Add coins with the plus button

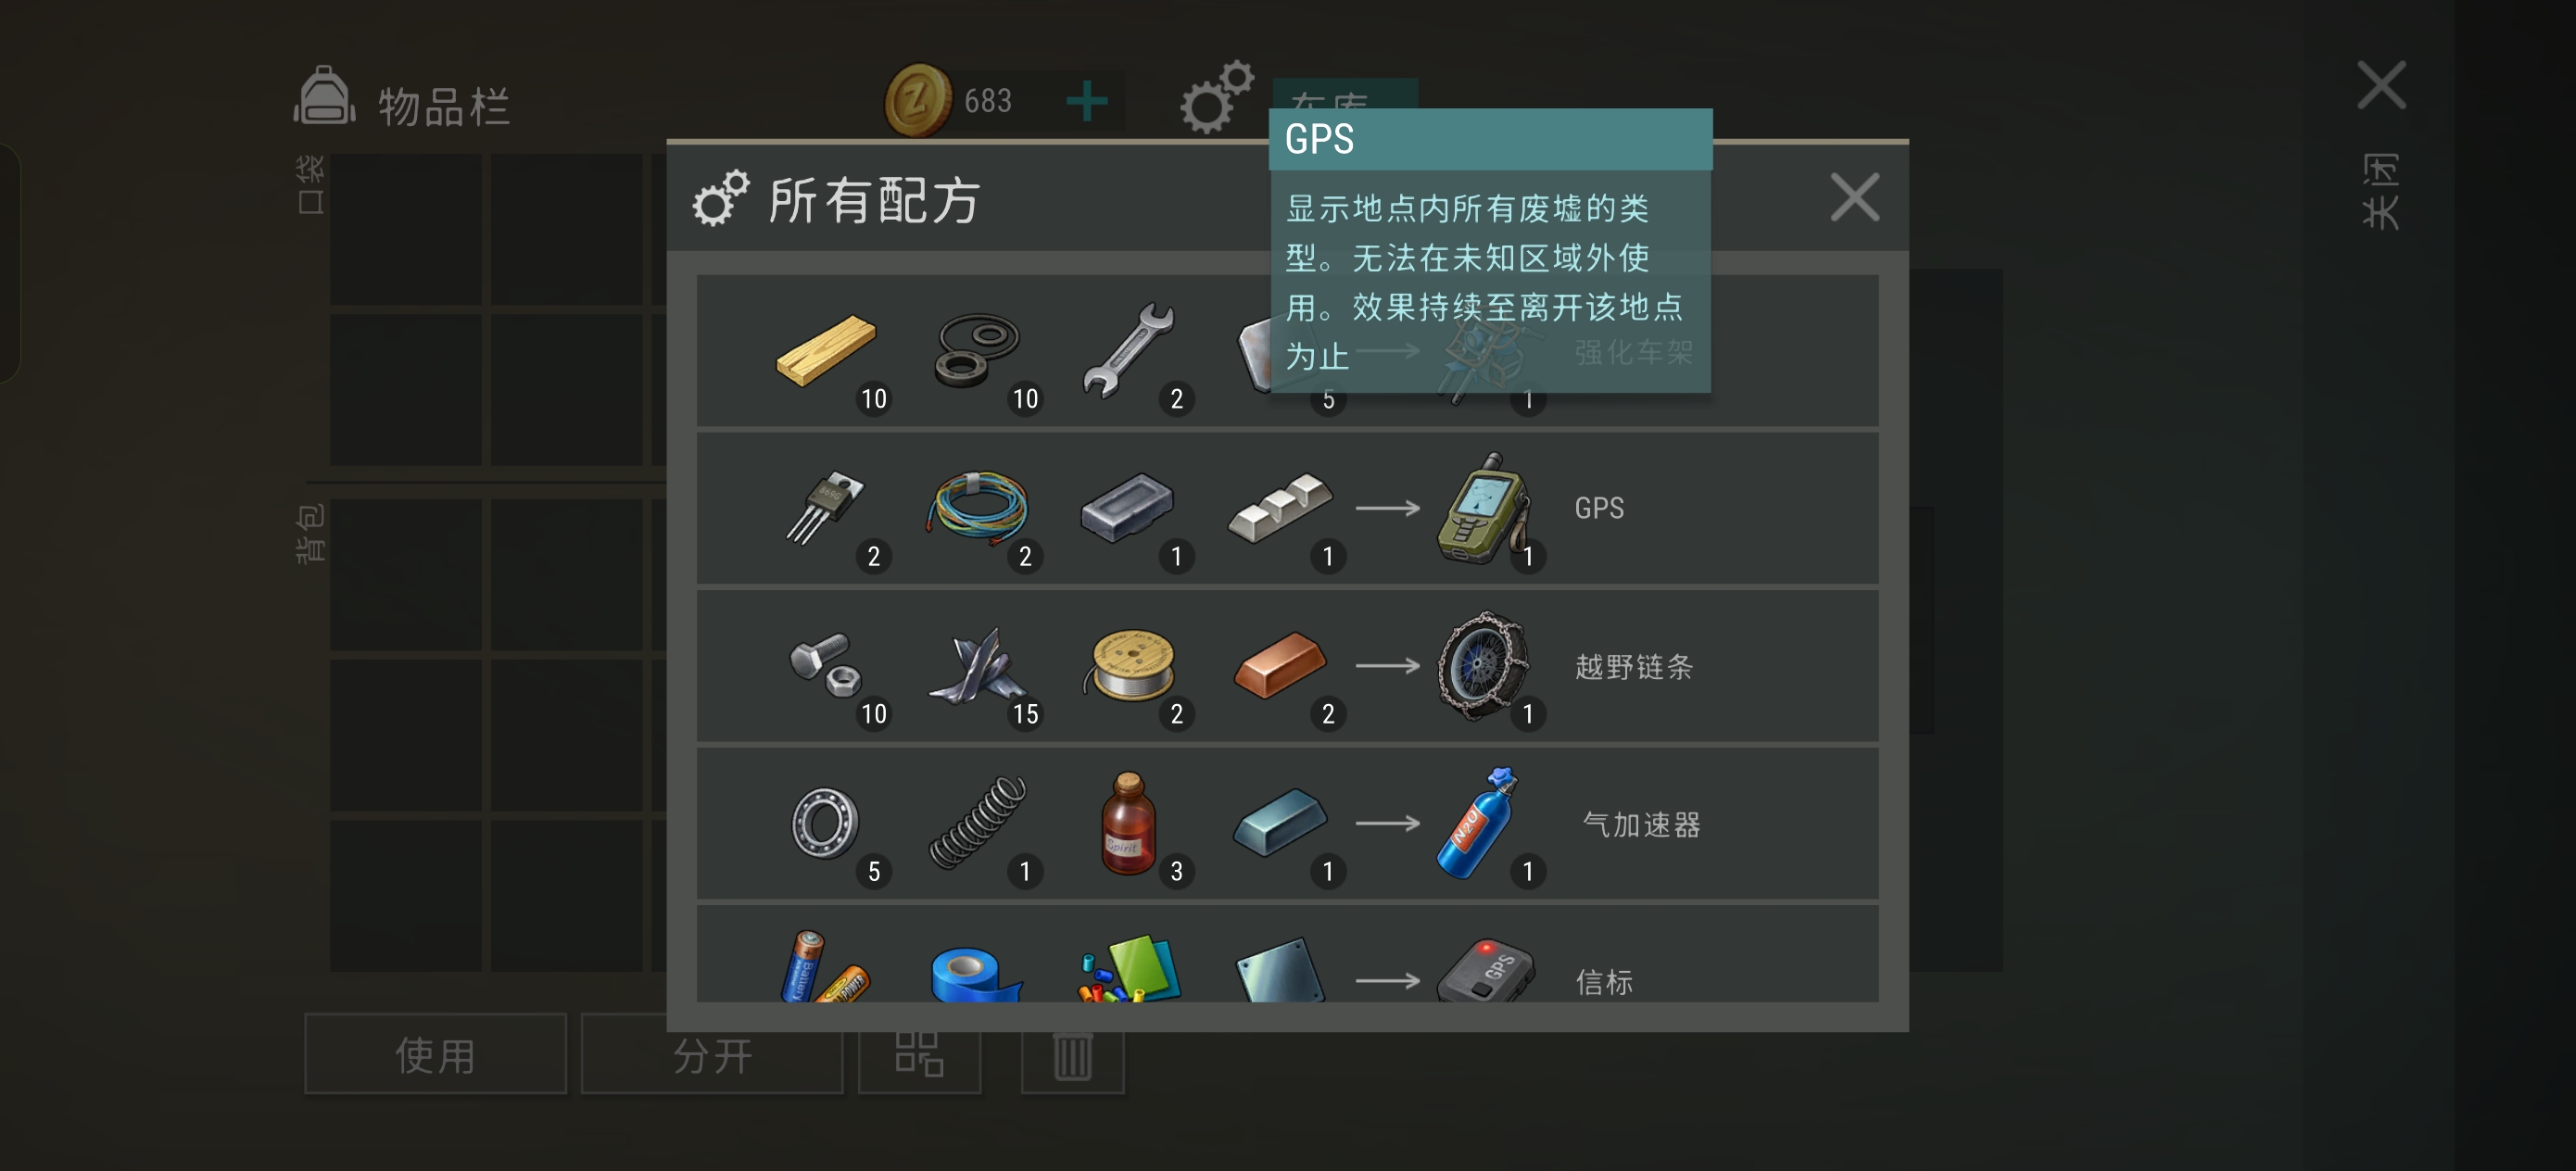click(1087, 101)
